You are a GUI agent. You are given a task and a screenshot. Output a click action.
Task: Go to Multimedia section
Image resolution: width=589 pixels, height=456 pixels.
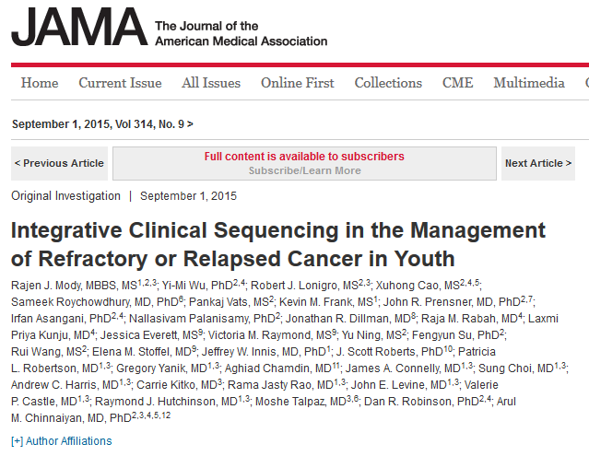pos(529,83)
